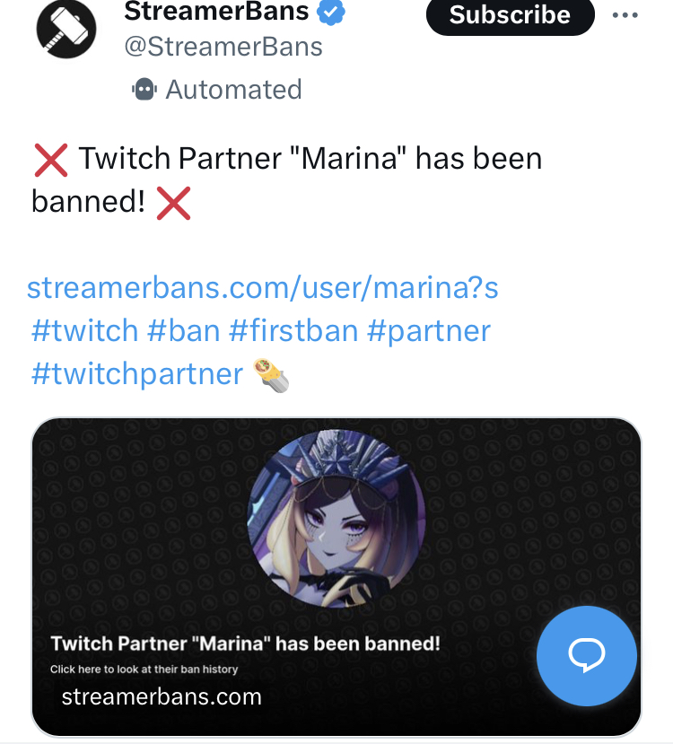Click the #partner hashtag
The width and height of the screenshot is (673, 744).
click(429, 330)
